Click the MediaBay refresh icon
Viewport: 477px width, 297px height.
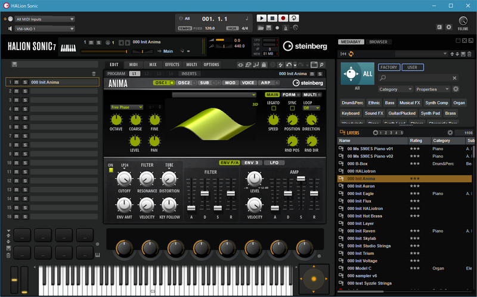click(x=351, y=54)
